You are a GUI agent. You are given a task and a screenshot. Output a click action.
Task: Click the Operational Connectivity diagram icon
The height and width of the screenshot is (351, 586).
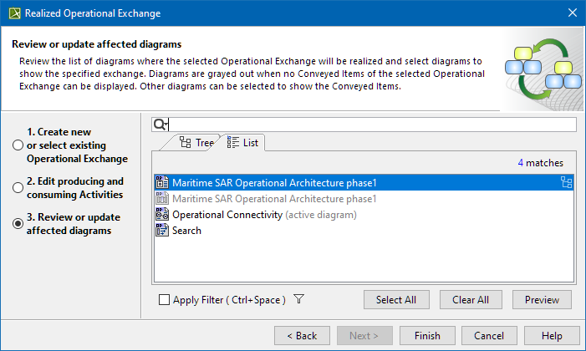(162, 215)
